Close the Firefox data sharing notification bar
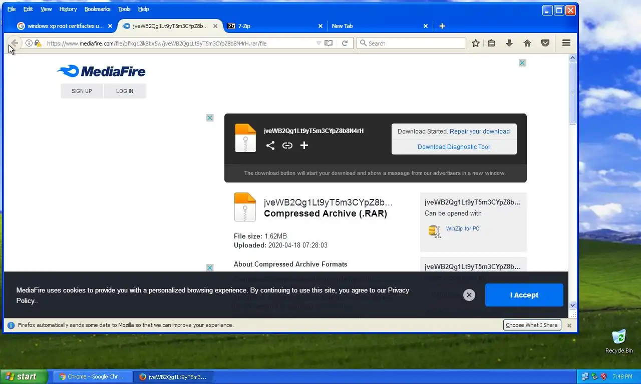The image size is (641, 384). click(x=569, y=325)
